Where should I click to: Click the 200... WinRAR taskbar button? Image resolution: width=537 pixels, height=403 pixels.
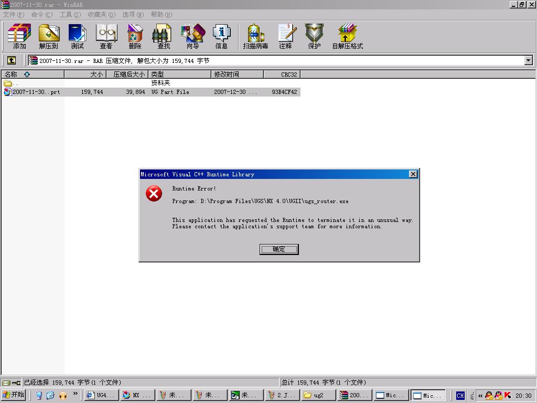[355, 395]
